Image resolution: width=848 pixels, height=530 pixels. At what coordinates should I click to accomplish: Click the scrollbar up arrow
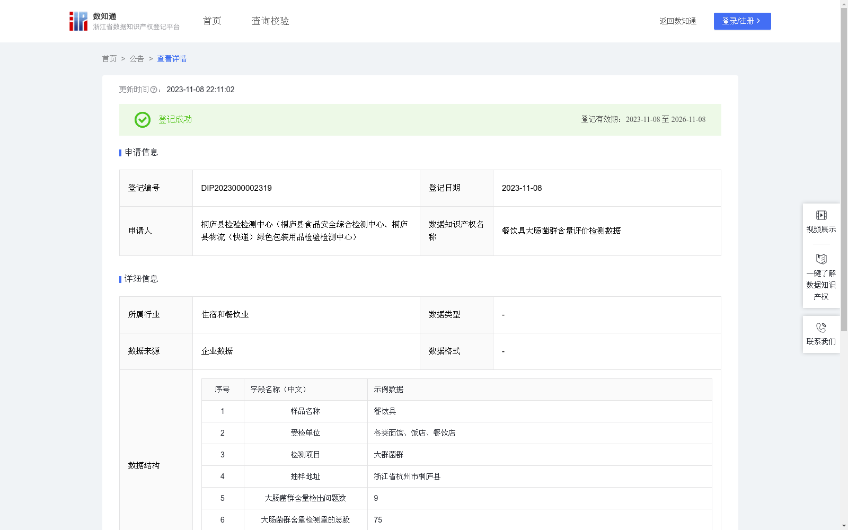click(844, 4)
